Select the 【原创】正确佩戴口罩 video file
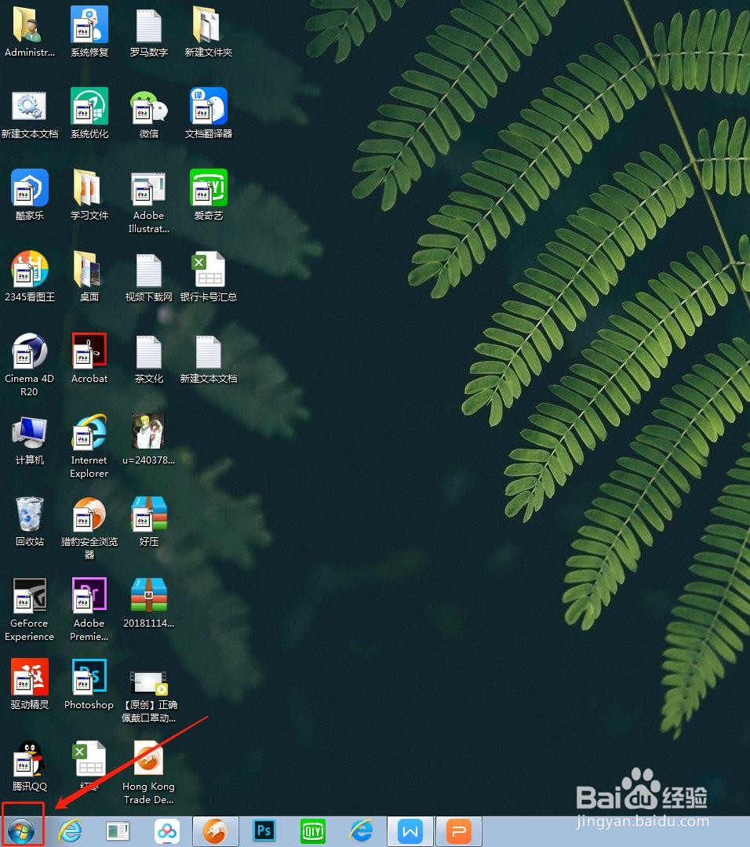This screenshot has height=847, width=750. [x=148, y=697]
